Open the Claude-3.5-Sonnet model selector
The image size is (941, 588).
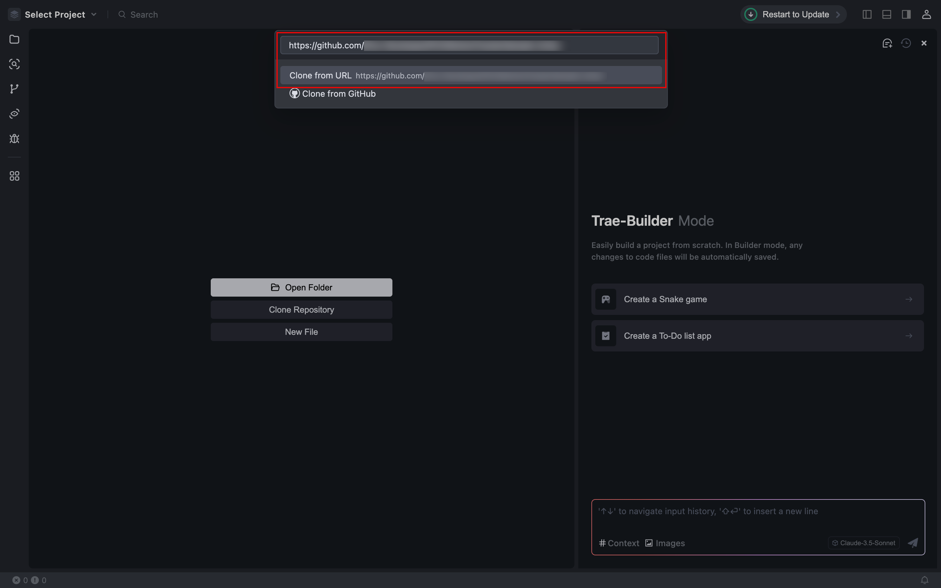pos(864,543)
